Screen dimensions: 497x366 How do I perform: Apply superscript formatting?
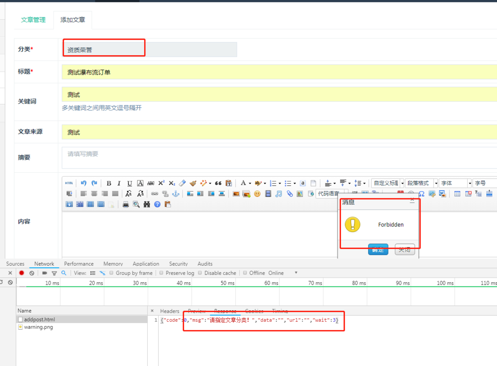tap(162, 183)
